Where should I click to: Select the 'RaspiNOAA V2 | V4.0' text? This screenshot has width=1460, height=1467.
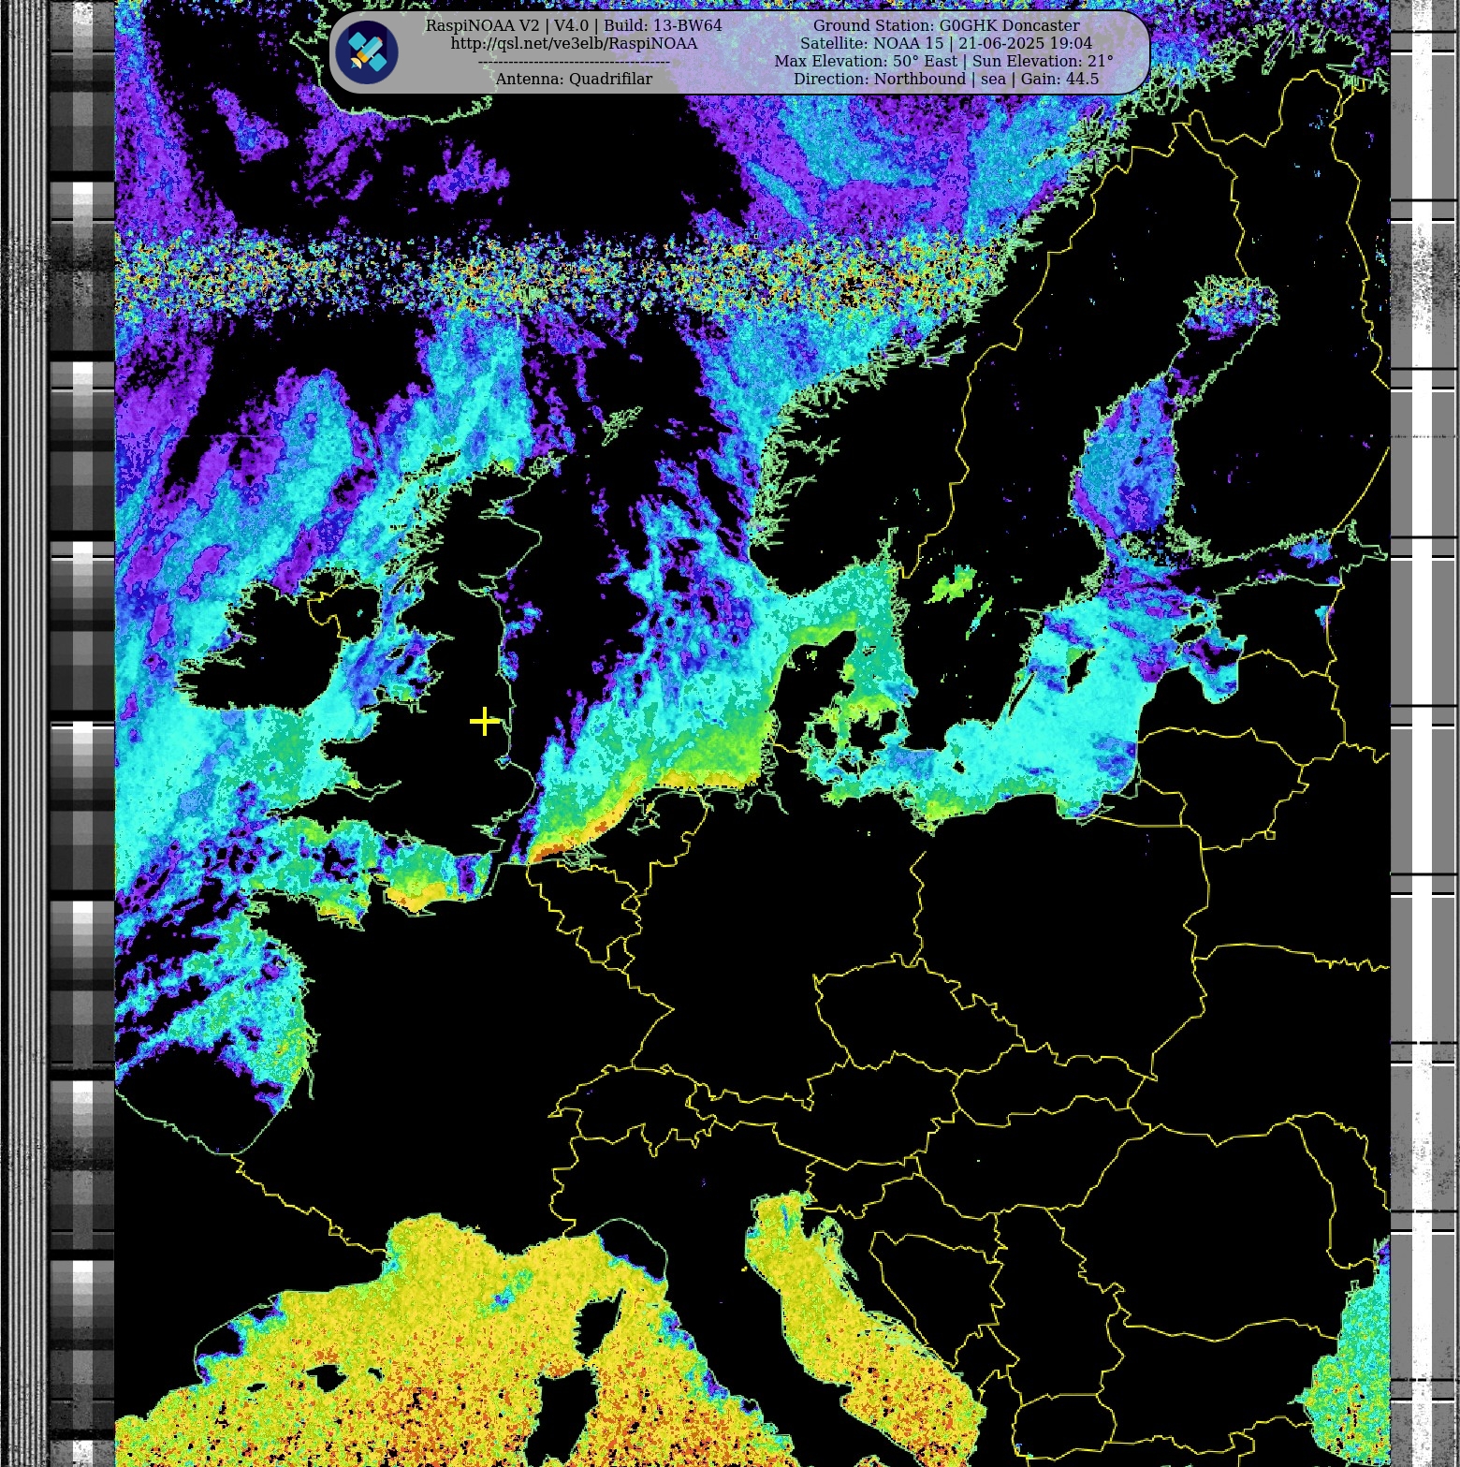pyautogui.click(x=506, y=25)
